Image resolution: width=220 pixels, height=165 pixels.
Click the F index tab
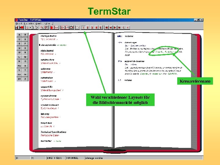pos(25,44)
